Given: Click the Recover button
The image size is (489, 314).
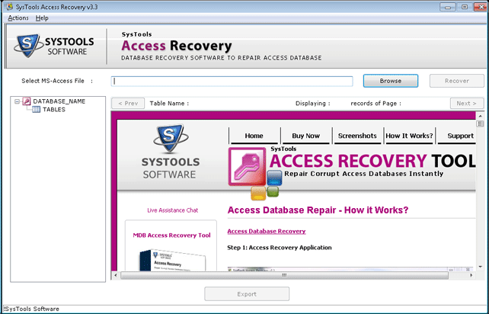Looking at the screenshot, I should pos(456,81).
